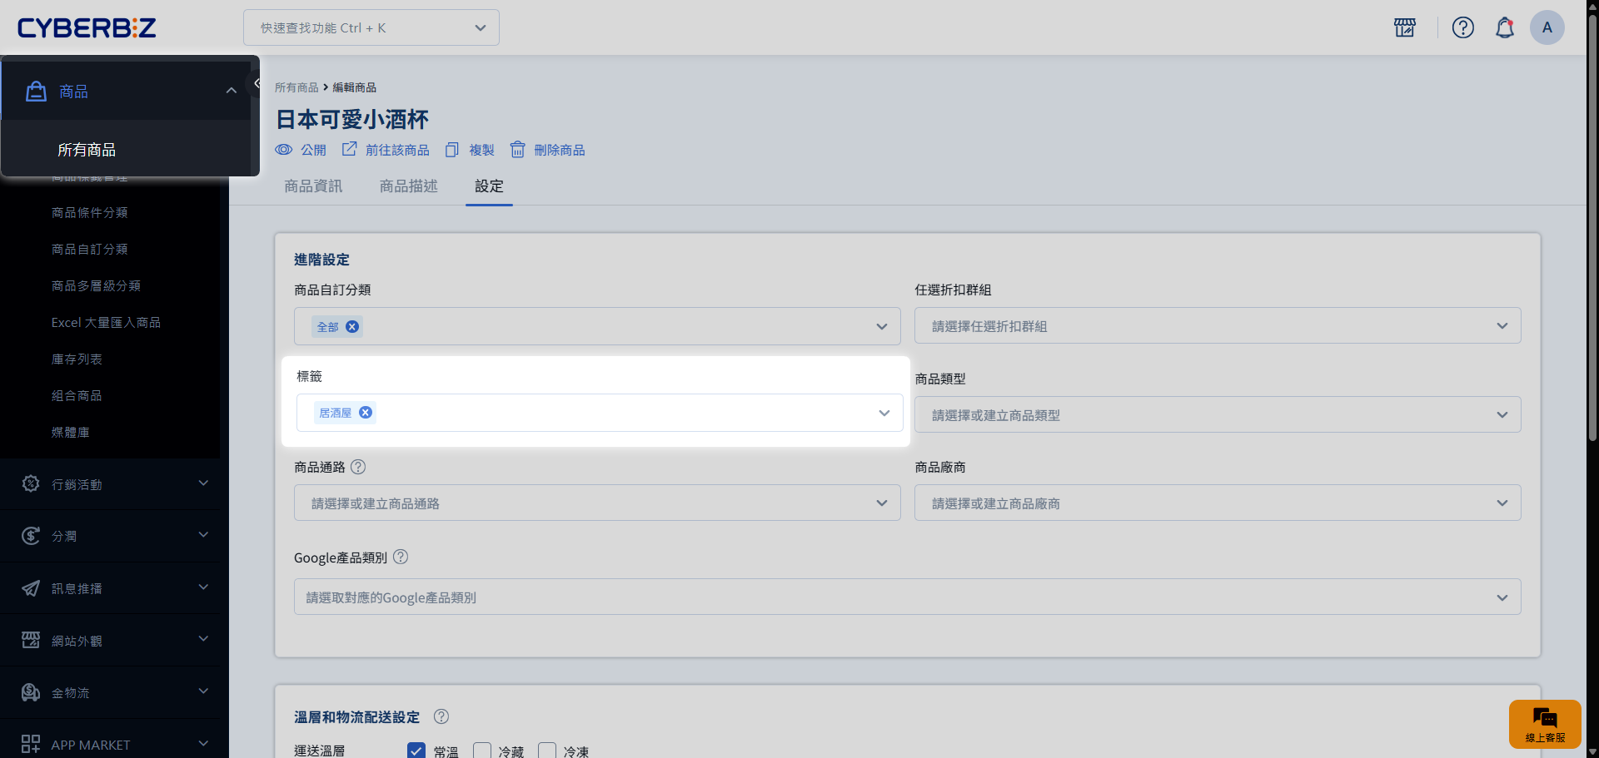Expand the 商品類型 dropdown
Viewport: 1599px width, 758px height.
[1217, 415]
